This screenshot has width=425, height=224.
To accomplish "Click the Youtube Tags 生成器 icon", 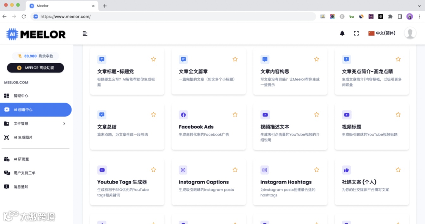I will coord(102,170).
